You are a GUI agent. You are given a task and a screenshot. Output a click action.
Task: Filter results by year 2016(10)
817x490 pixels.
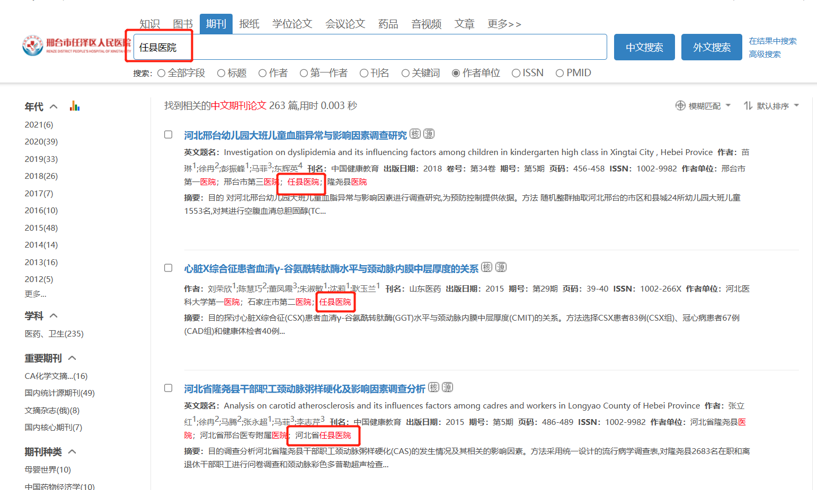pos(41,210)
